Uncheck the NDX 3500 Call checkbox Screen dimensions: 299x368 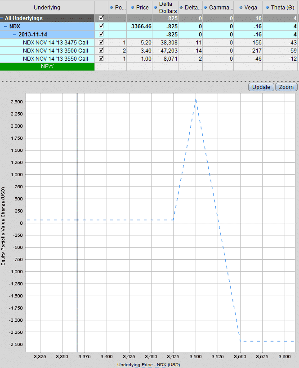point(101,50)
